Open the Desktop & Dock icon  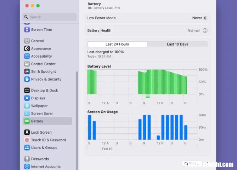27,90
